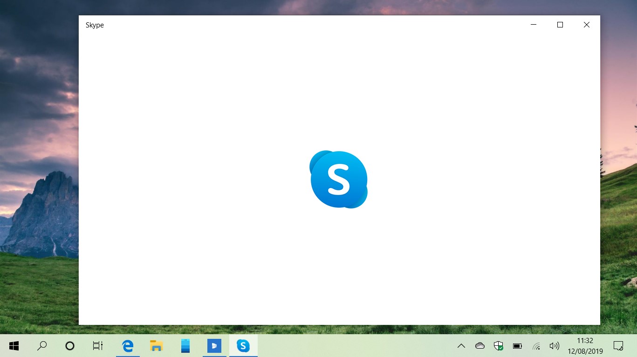The width and height of the screenshot is (637, 357).
Task: Click the Skype logo in the loading window
Action: (x=339, y=179)
